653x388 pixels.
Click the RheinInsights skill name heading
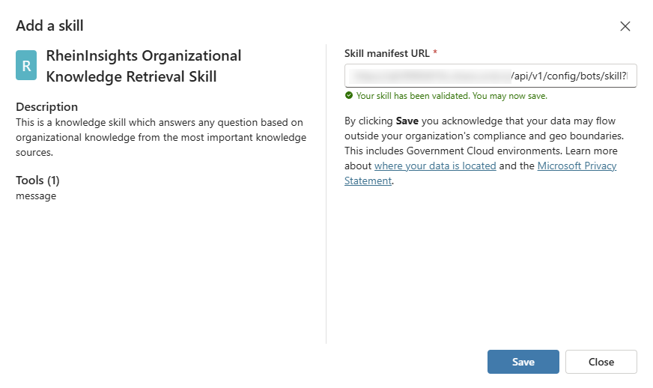coord(144,66)
